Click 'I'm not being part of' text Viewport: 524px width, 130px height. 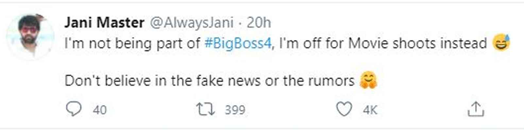click(x=132, y=44)
